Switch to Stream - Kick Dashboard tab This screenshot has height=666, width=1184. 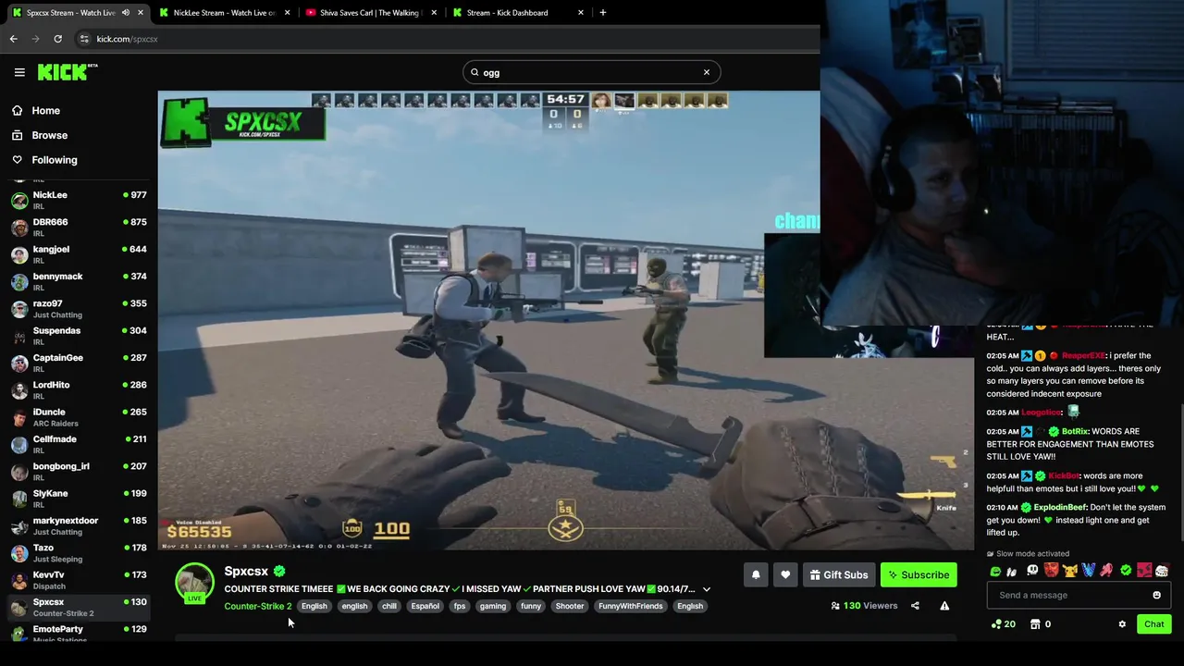click(x=518, y=12)
